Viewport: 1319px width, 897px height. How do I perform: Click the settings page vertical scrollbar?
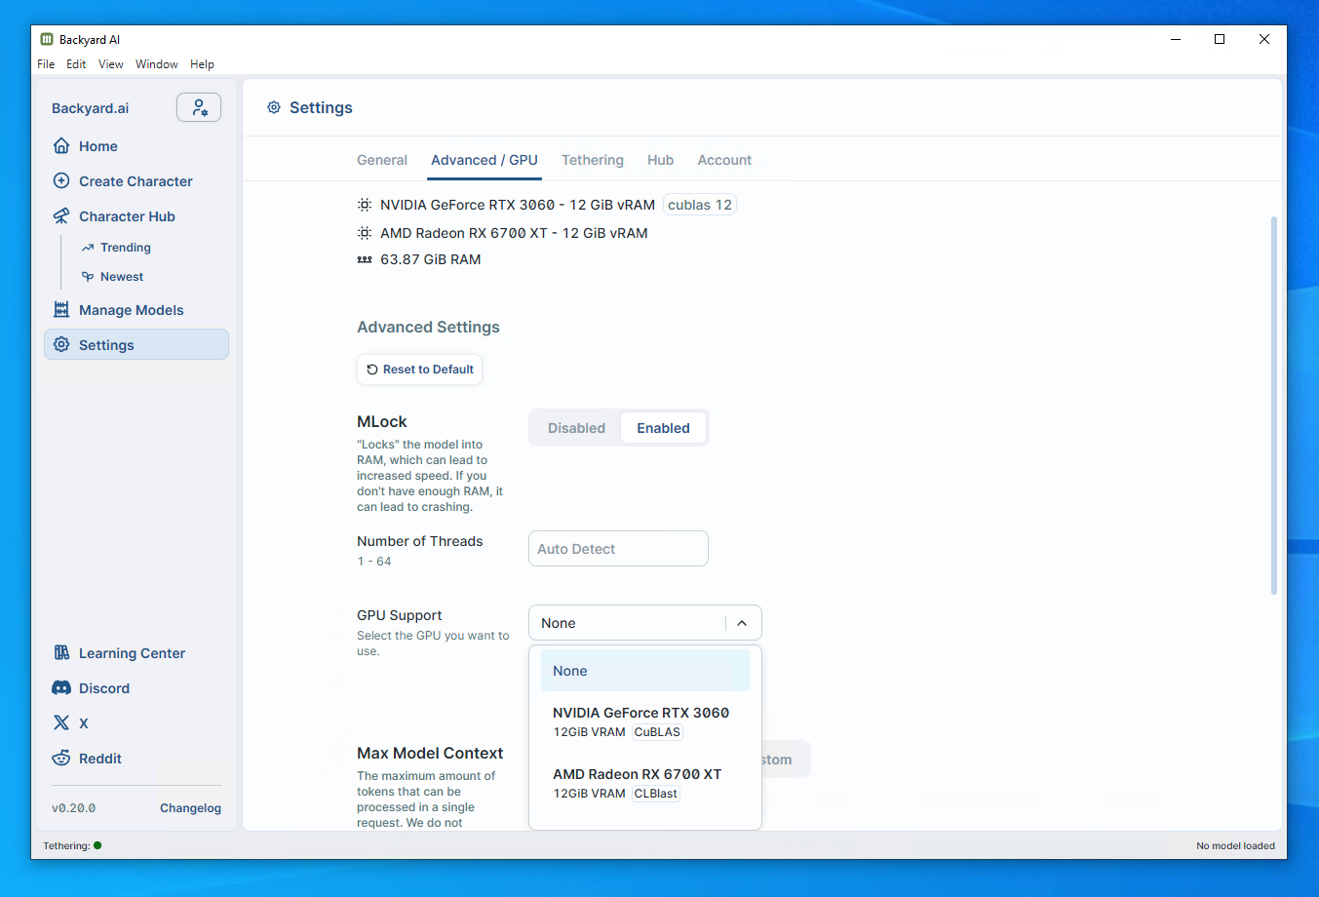(x=1273, y=406)
